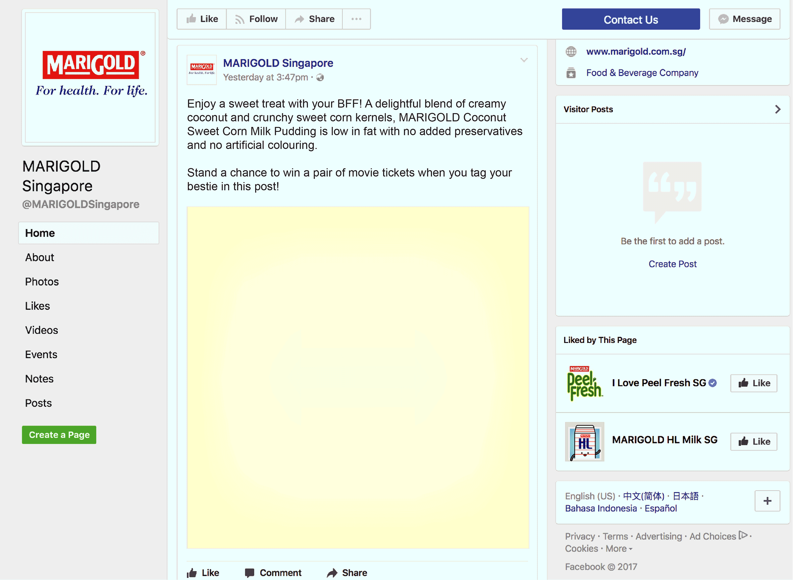Click the MARIGOLD Singapore page title in sidebar
The image size is (793, 580).
pos(61,176)
